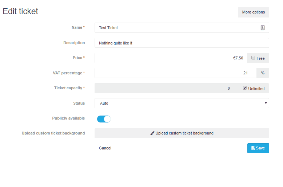Click the contact card icon in Name field
The image size is (283, 187).
tap(262, 28)
